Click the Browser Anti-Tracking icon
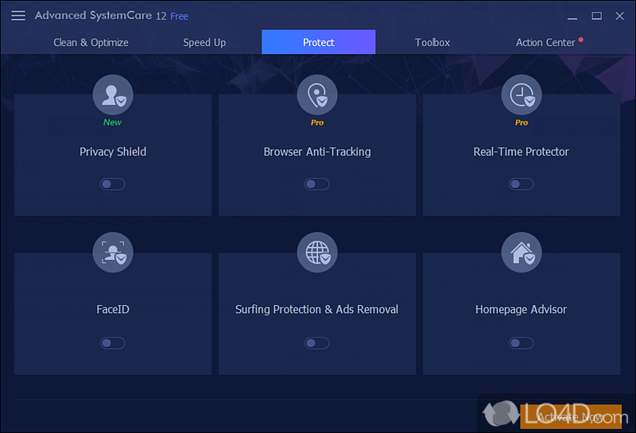636x433 pixels. (x=317, y=95)
